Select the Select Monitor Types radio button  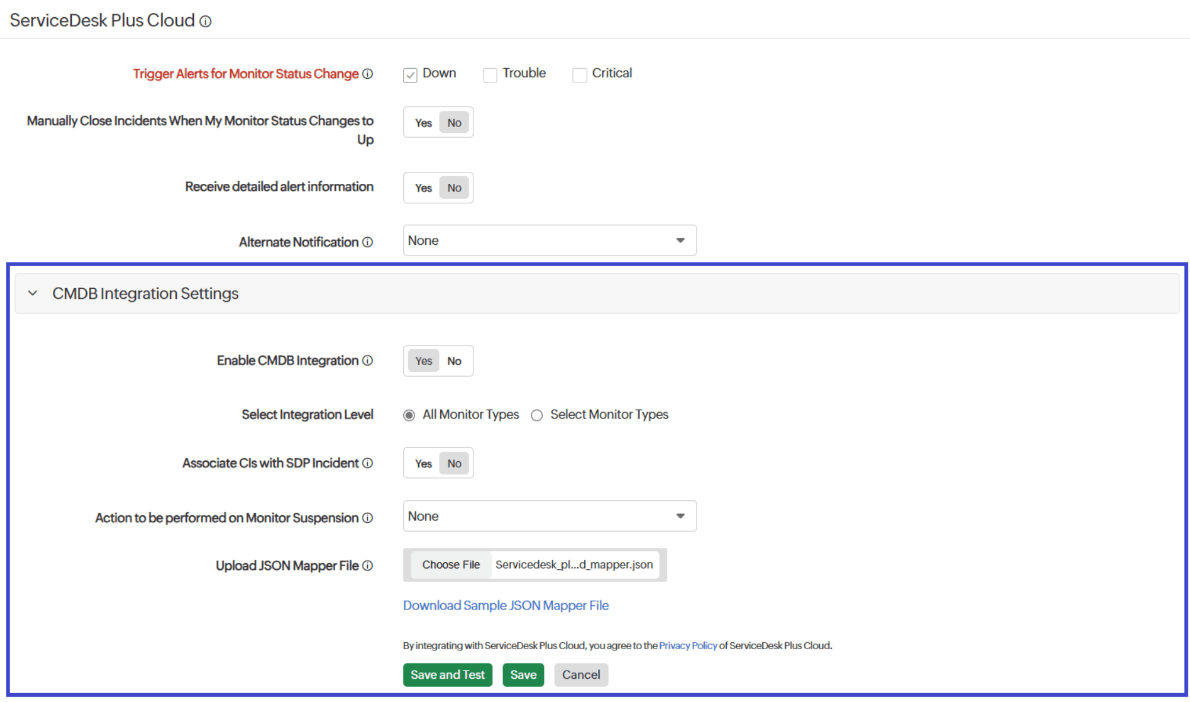point(537,415)
